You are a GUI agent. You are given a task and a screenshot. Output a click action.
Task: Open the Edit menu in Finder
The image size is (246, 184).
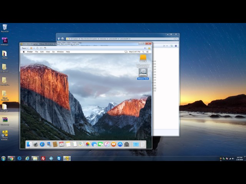[42, 52]
